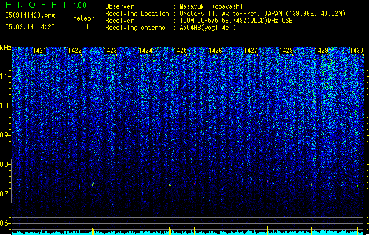Click the Observer field label

coord(119,6)
